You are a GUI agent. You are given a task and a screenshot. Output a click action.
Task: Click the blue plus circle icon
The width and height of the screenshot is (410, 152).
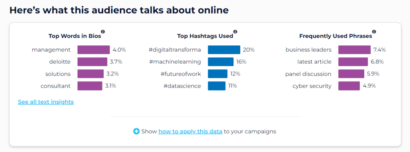136,131
